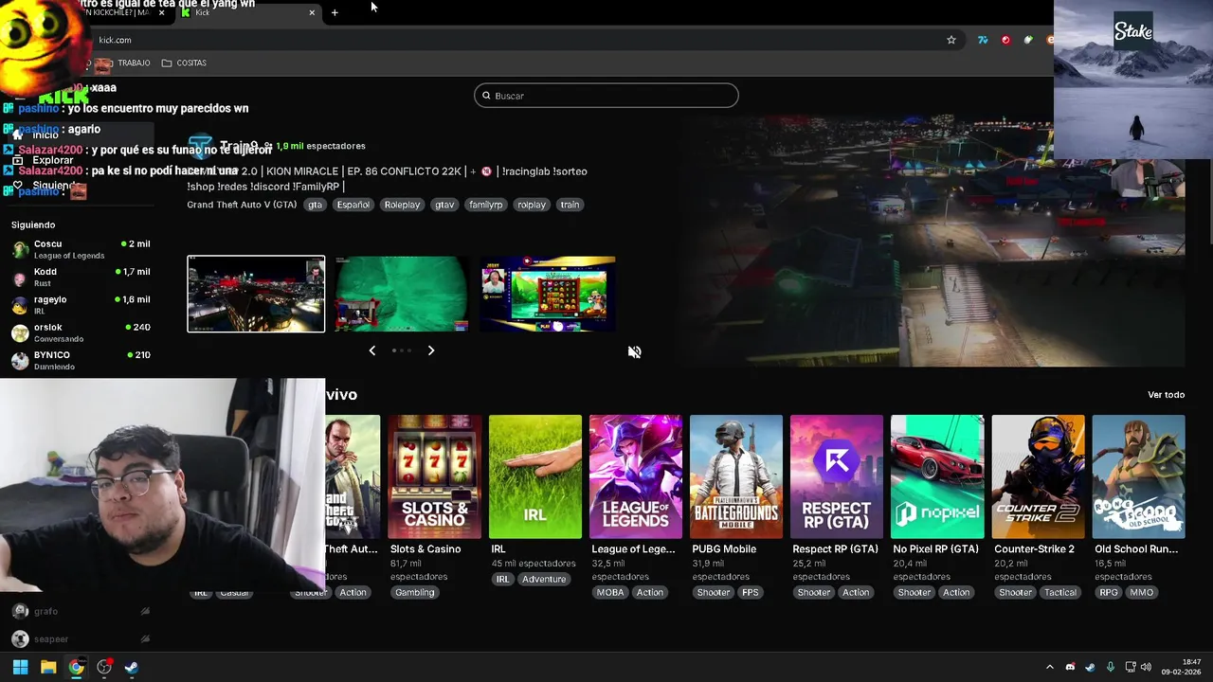The width and height of the screenshot is (1213, 682).
Task: Open the Slots & Casino category card
Action: tap(435, 476)
